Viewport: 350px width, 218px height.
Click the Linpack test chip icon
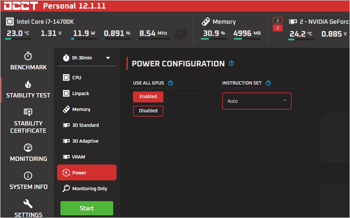click(x=66, y=93)
